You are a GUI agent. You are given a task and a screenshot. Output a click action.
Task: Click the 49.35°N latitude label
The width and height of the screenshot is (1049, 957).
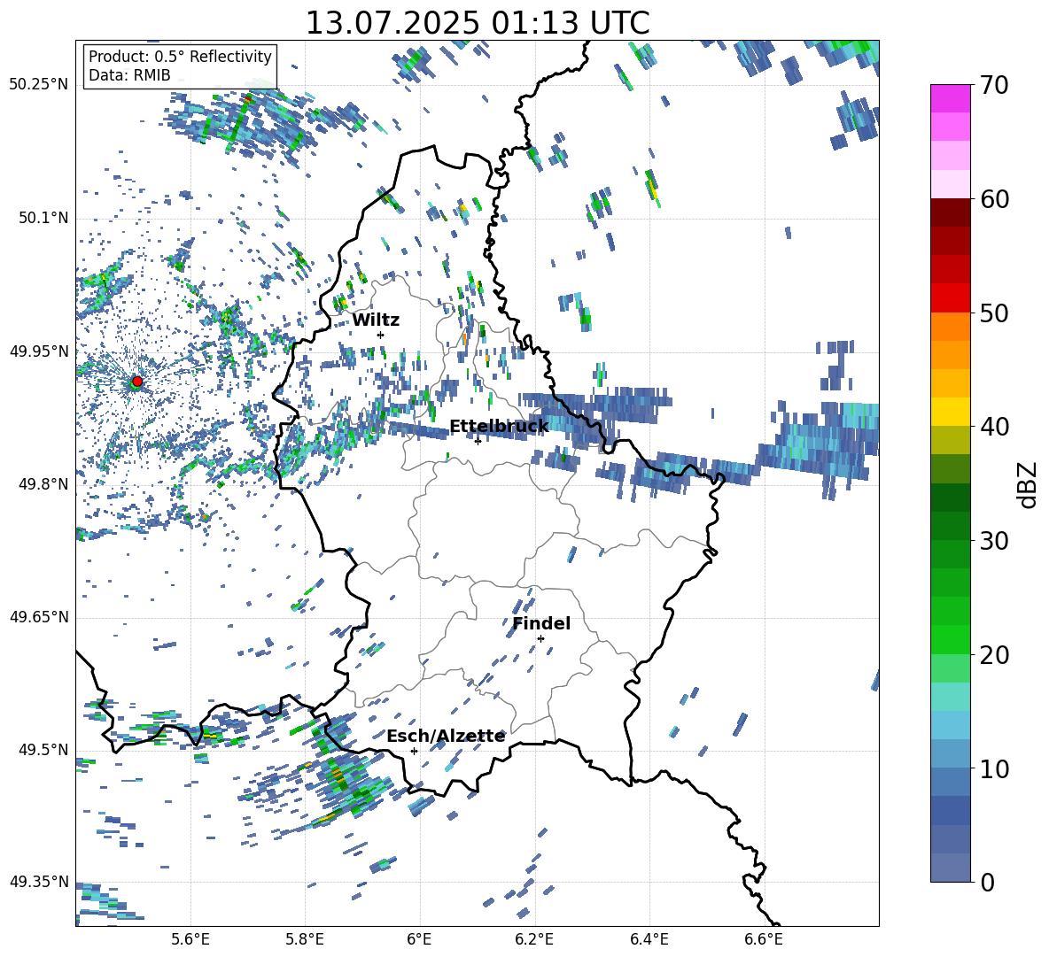(39, 882)
